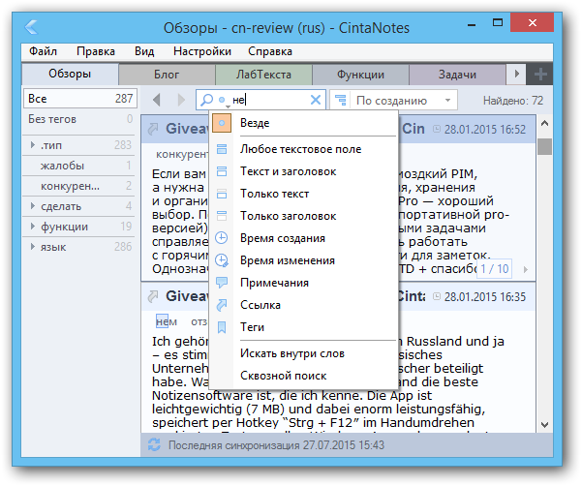Viewport: 582px width, 486px height.
Task: Click the clock icon for Время создания
Action: (222, 238)
